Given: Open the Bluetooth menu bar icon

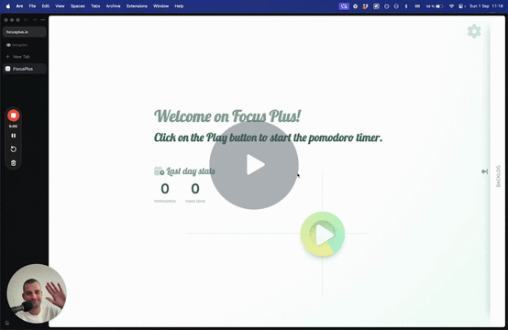Looking at the screenshot, I should (406, 6).
